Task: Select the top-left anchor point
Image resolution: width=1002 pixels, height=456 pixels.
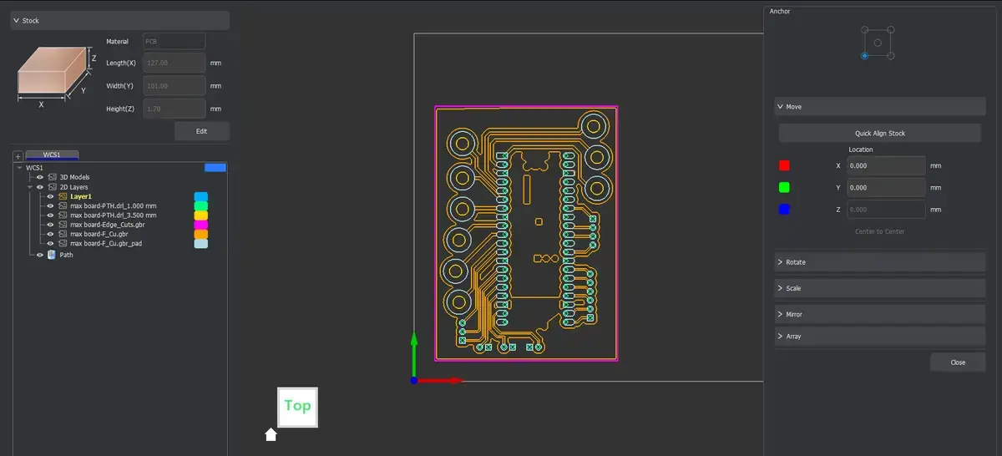Action: tap(864, 29)
